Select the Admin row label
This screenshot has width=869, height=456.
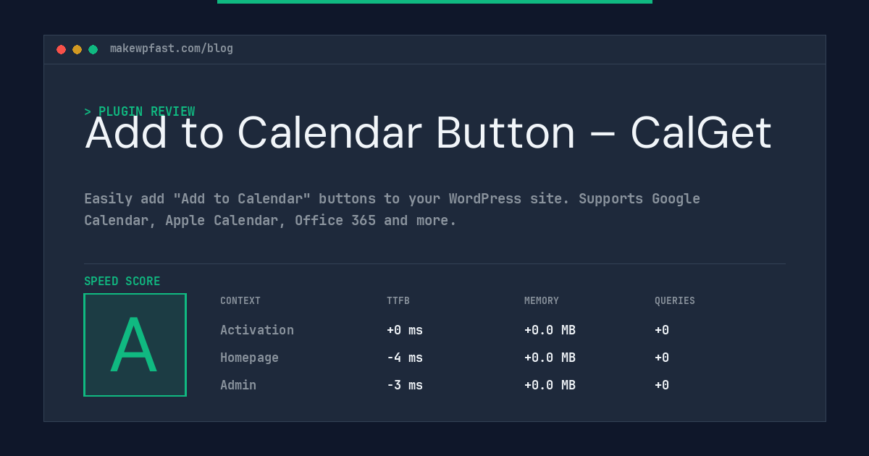click(238, 385)
